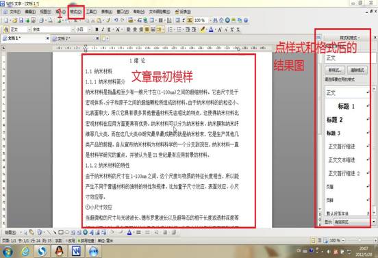Open the 工具 (Tools) menu

click(x=91, y=12)
